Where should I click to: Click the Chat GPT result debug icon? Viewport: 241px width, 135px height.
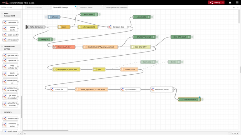[x=189, y=37]
